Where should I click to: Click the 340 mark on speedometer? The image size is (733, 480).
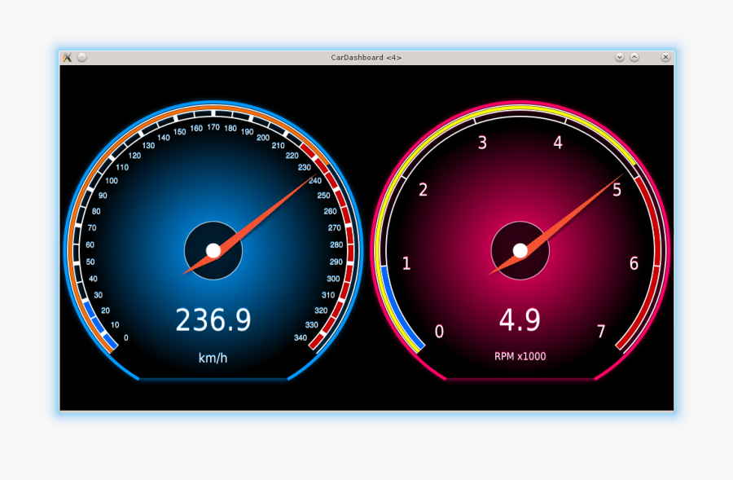coord(301,337)
